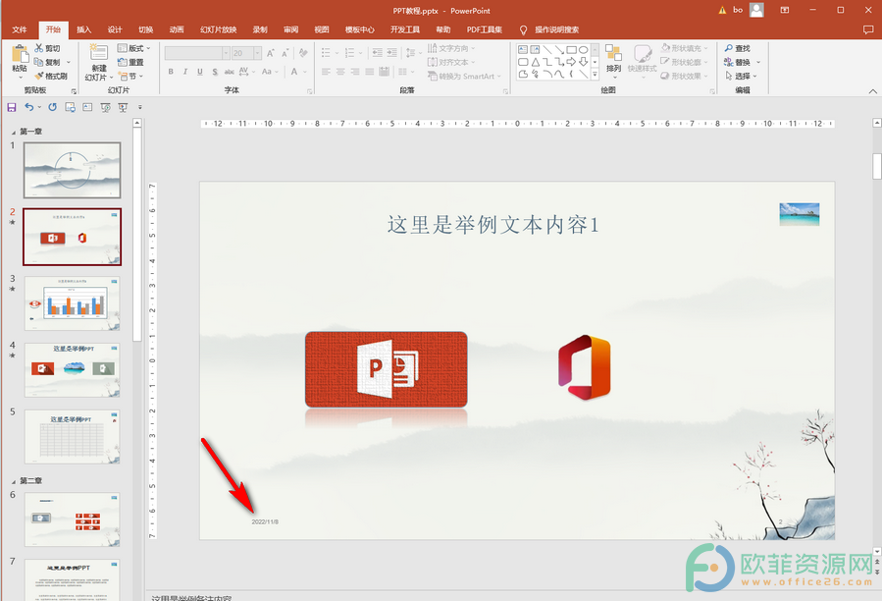Viewport: 882px width, 601px height.
Task: Click the Redo/Repeat icon in quick access toolbar
Action: (52, 107)
